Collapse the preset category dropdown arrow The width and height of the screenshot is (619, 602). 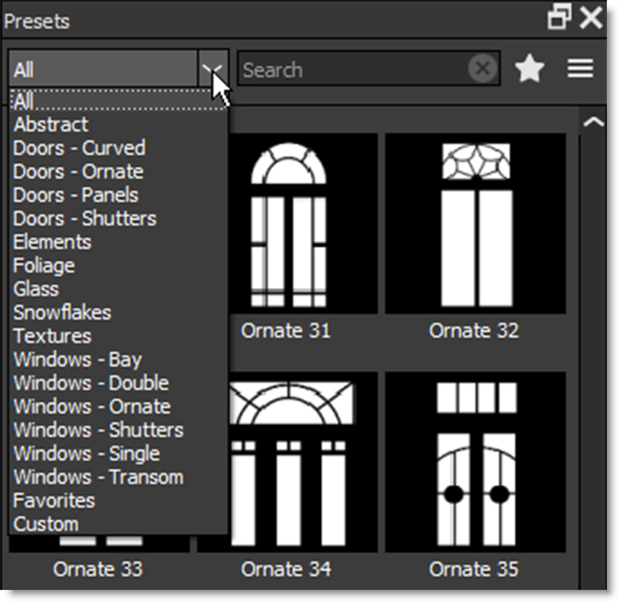tap(213, 70)
